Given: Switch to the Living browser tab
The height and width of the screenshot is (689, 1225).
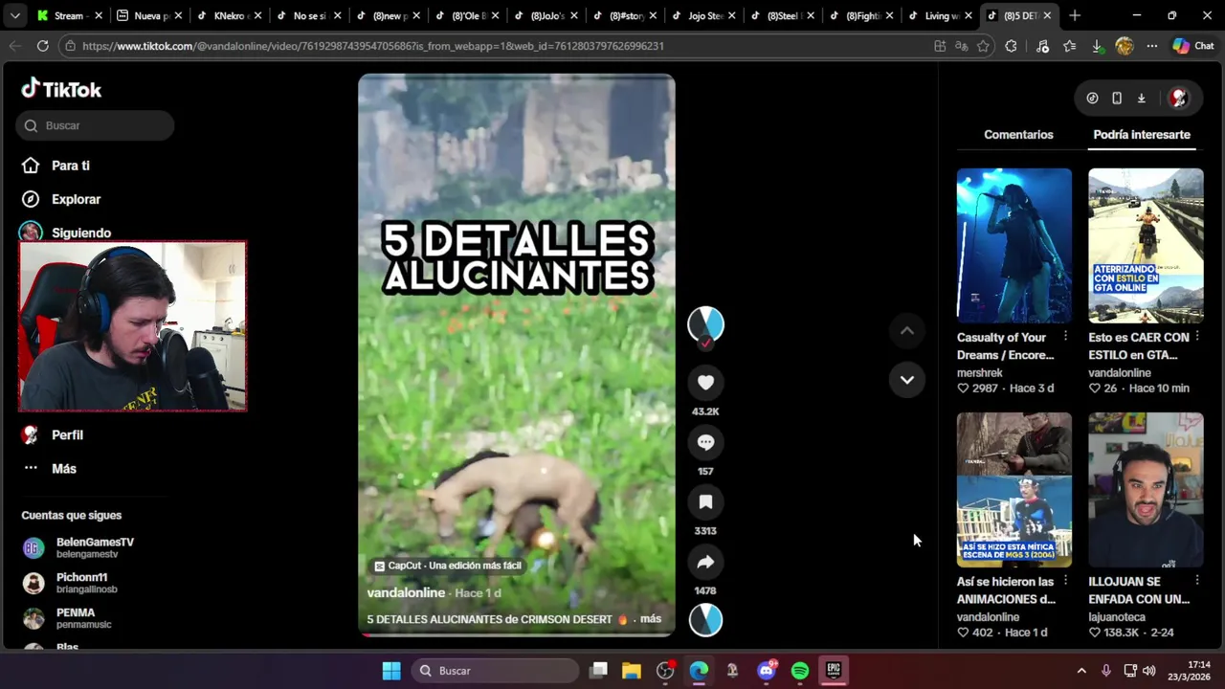Looking at the screenshot, I should pos(941,15).
